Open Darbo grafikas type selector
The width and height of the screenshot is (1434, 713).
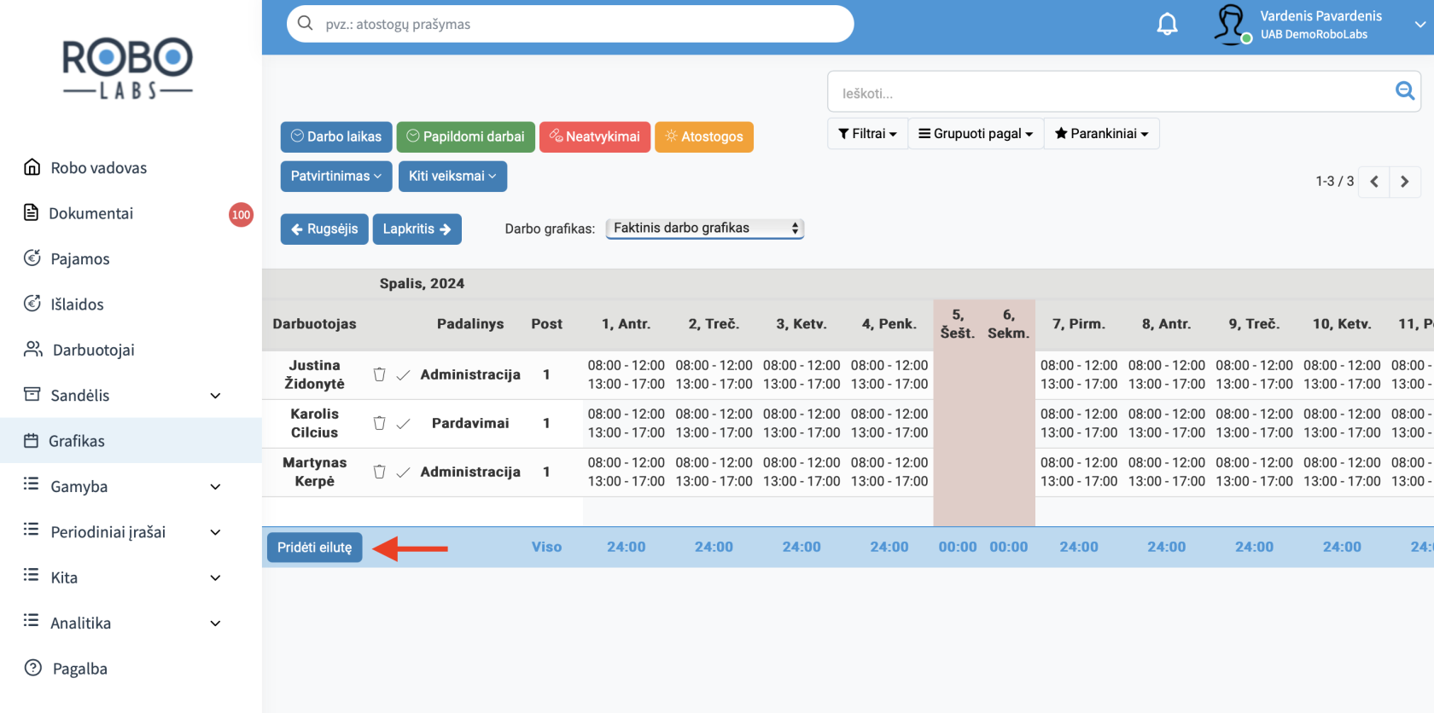[x=705, y=228]
